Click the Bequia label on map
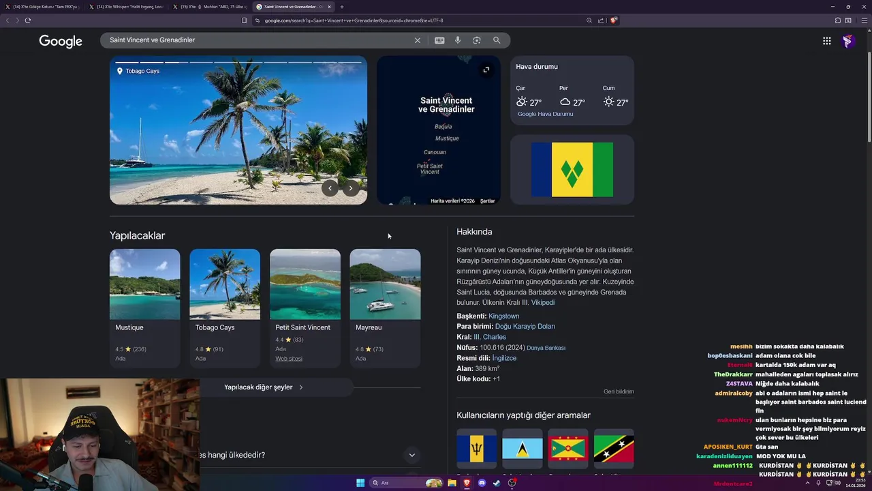The width and height of the screenshot is (872, 491). (443, 127)
